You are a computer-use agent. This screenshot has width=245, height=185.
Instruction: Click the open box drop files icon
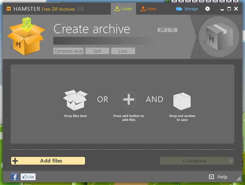click(x=75, y=100)
